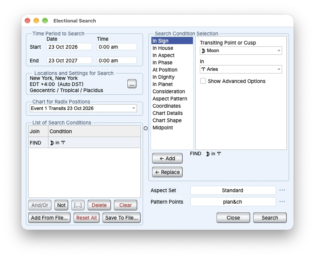Open Aries sign dropdown
This screenshot has height=258, width=315.
point(241,69)
